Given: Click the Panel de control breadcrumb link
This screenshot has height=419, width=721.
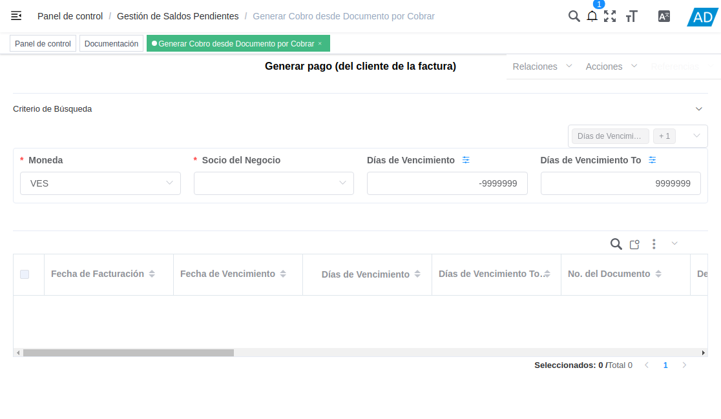Looking at the screenshot, I should pos(70,16).
